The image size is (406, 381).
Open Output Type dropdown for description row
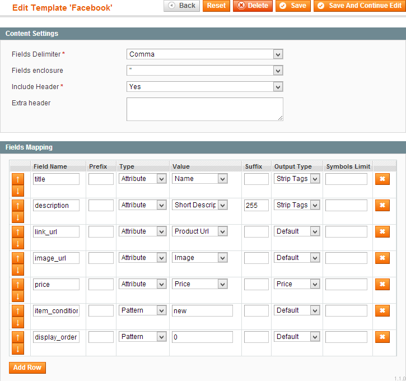(297, 205)
